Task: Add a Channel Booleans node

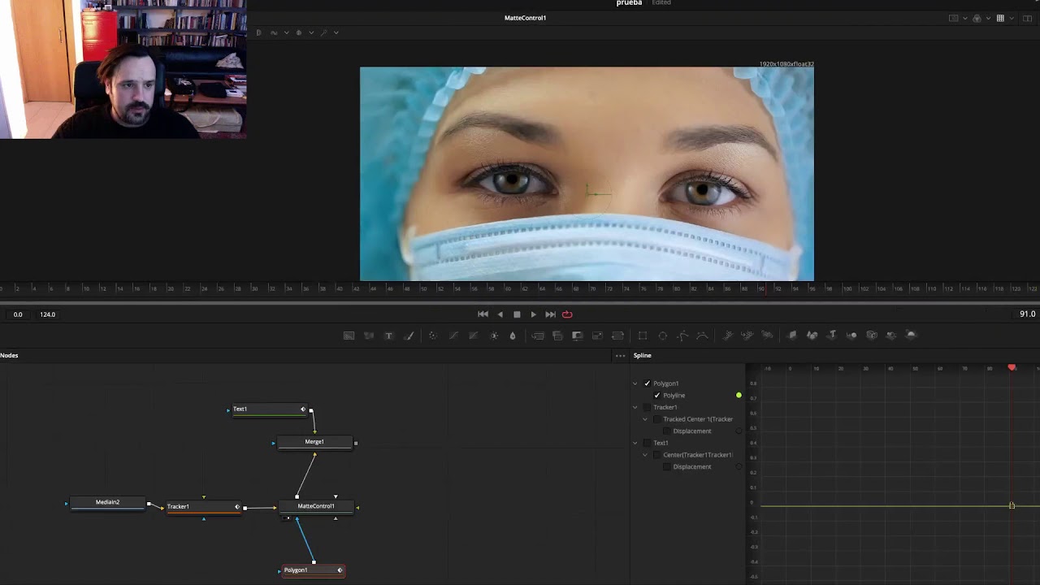Action: (557, 336)
